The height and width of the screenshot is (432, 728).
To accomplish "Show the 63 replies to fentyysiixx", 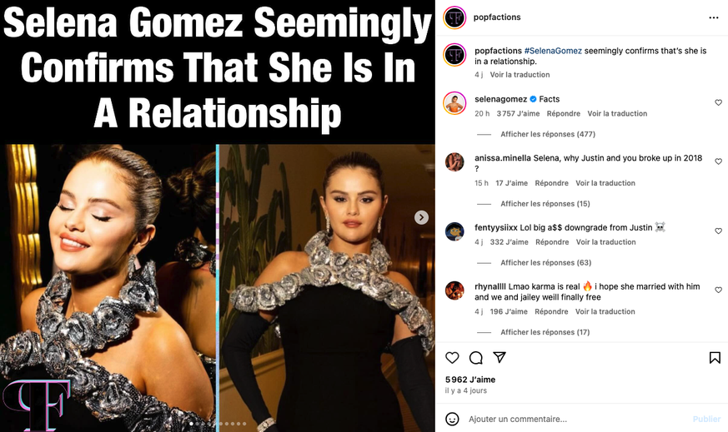I will 545,262.
